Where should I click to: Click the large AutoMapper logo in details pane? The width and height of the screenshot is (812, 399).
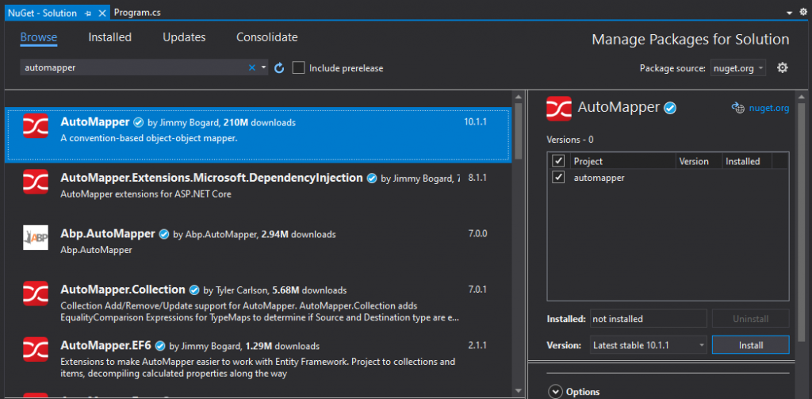tap(559, 109)
